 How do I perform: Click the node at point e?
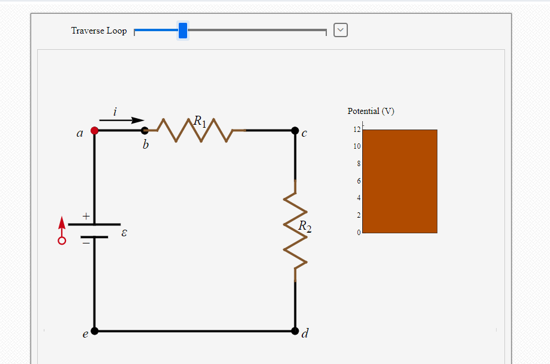(94, 330)
